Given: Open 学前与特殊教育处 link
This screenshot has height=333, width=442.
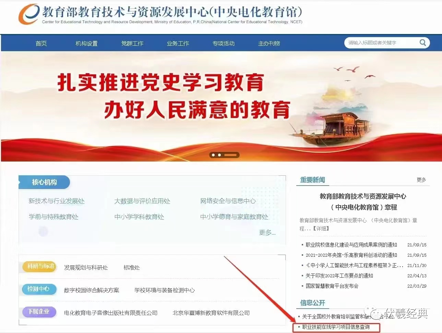Looking at the screenshot, I should (x=53, y=217).
